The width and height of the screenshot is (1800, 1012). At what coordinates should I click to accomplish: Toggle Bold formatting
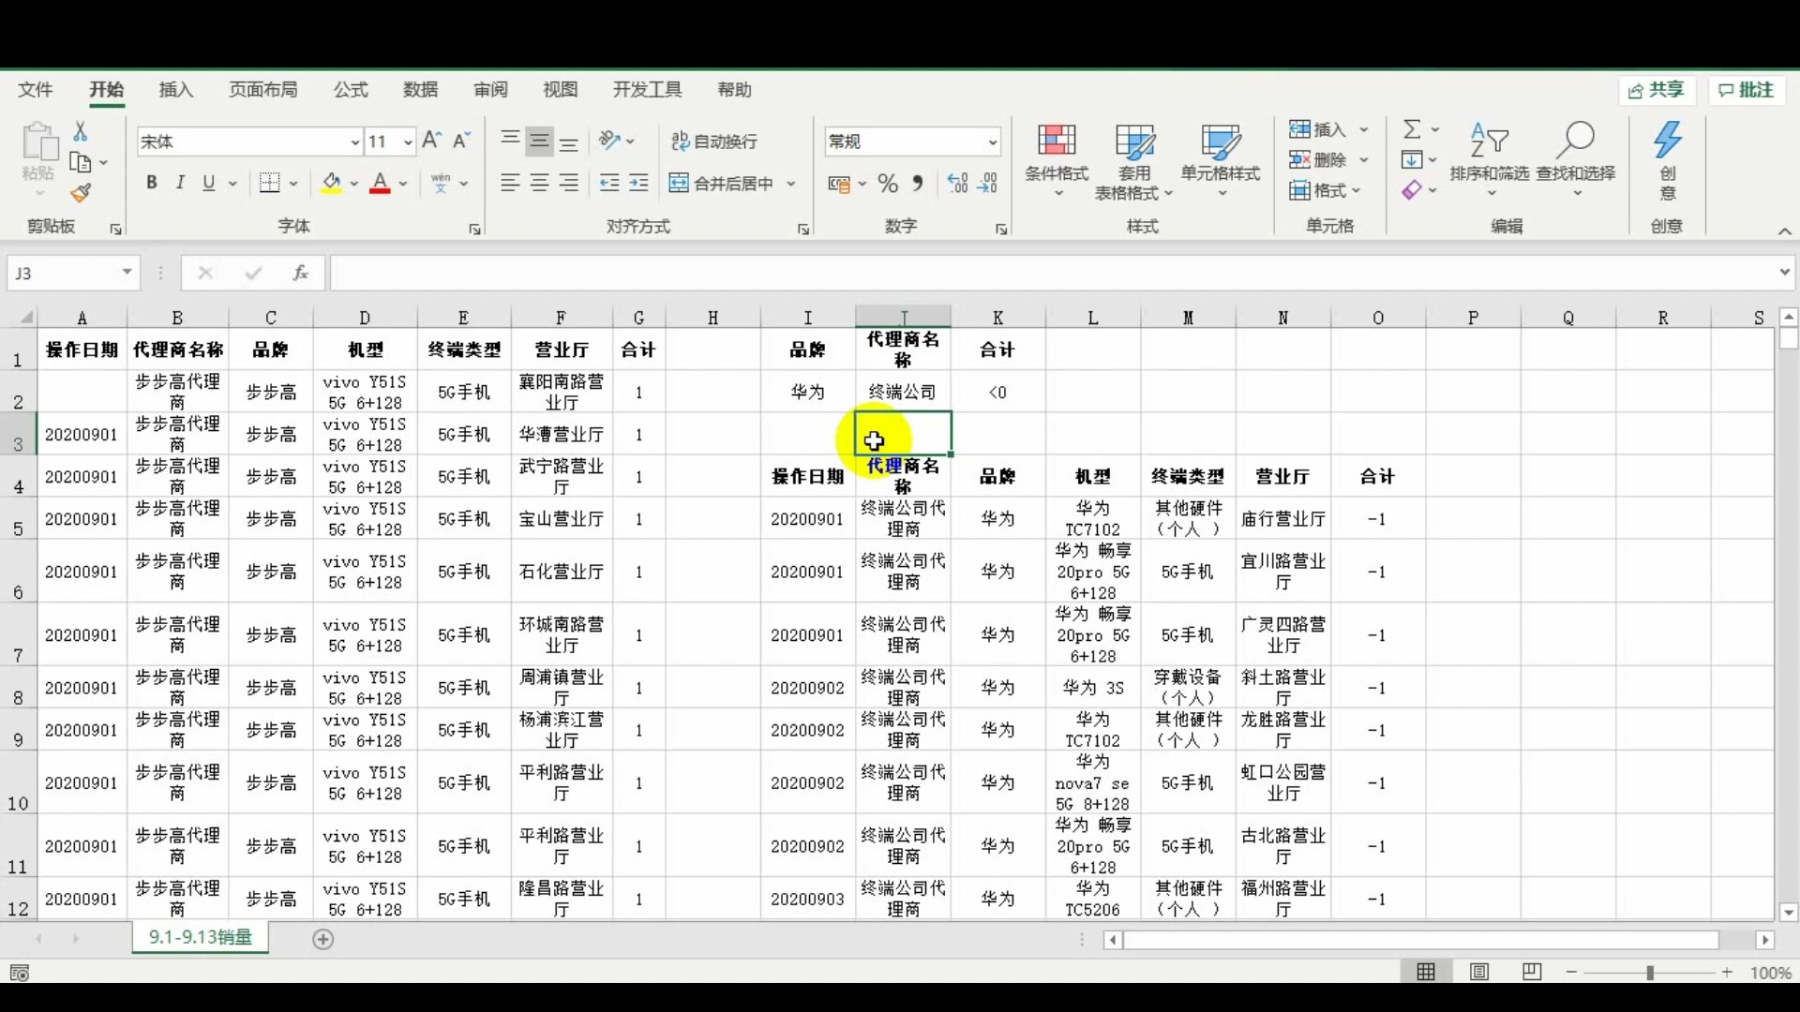(x=152, y=184)
